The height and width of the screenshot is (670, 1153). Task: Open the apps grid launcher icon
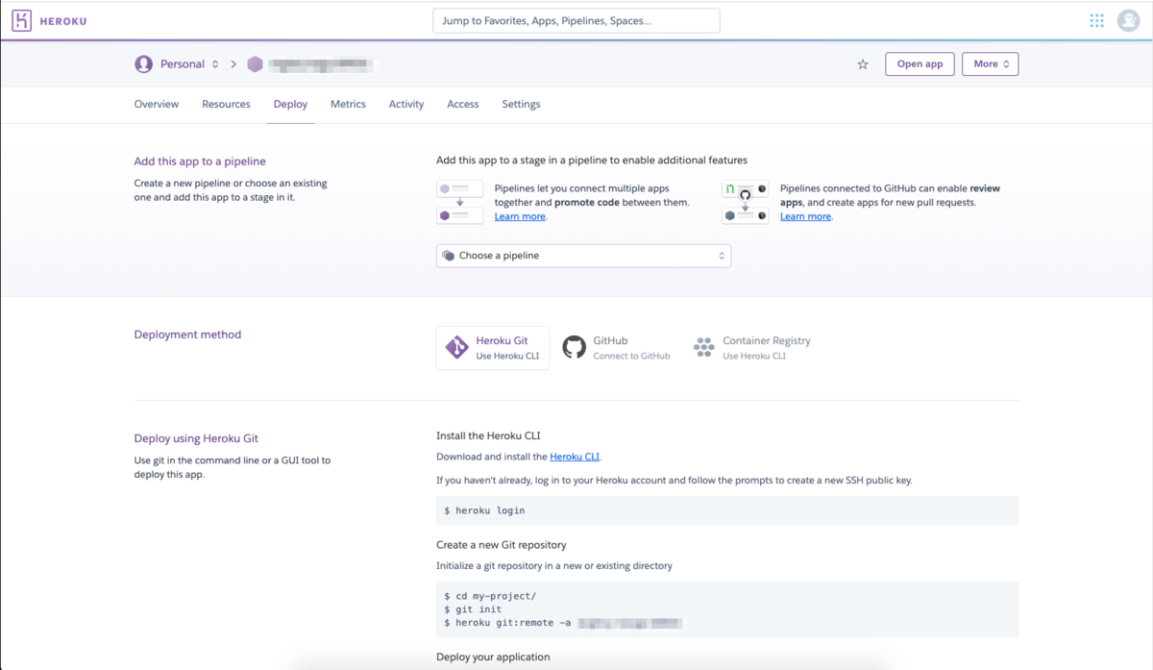(1096, 21)
